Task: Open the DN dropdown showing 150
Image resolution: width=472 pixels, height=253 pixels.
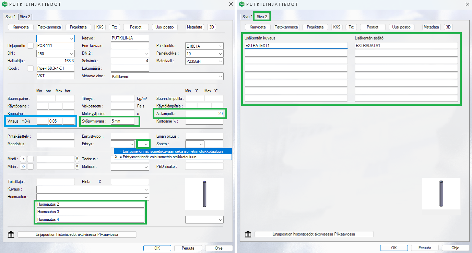Action: 55,54
